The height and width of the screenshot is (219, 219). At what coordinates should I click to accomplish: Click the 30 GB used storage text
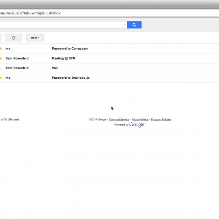10,120
